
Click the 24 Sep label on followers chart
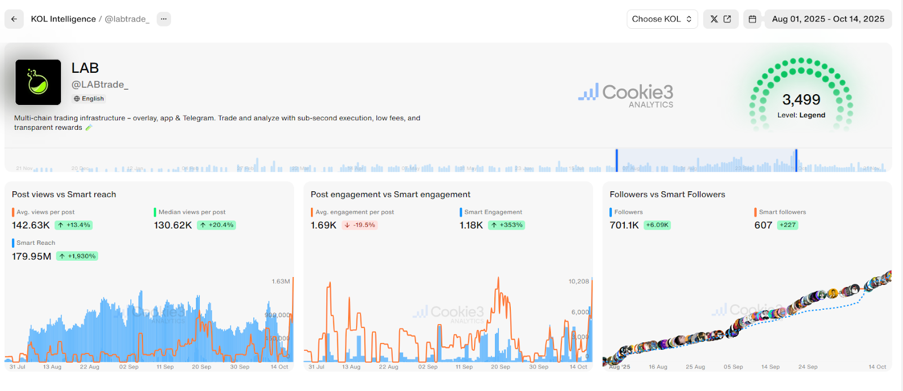(808, 367)
